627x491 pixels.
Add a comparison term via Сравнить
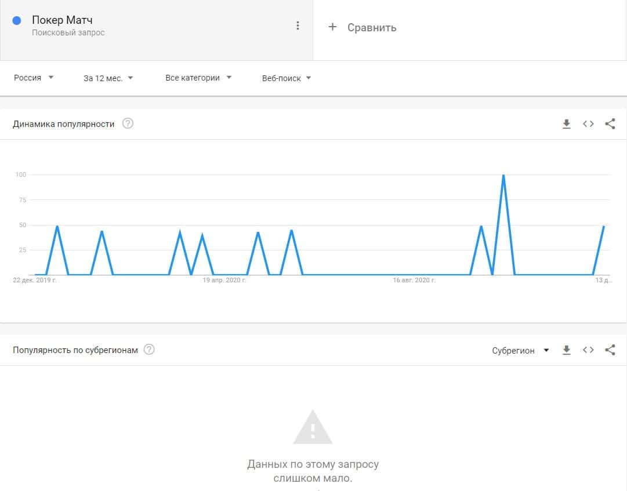click(x=371, y=28)
